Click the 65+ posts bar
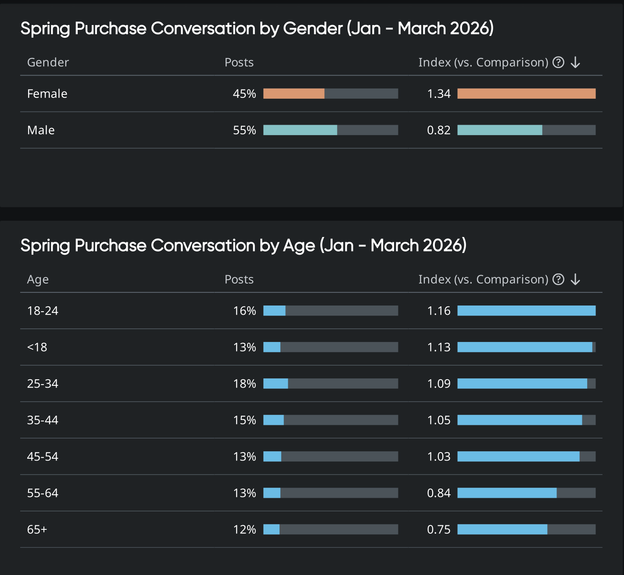Screen dimensions: 624x575 [x=330, y=529]
